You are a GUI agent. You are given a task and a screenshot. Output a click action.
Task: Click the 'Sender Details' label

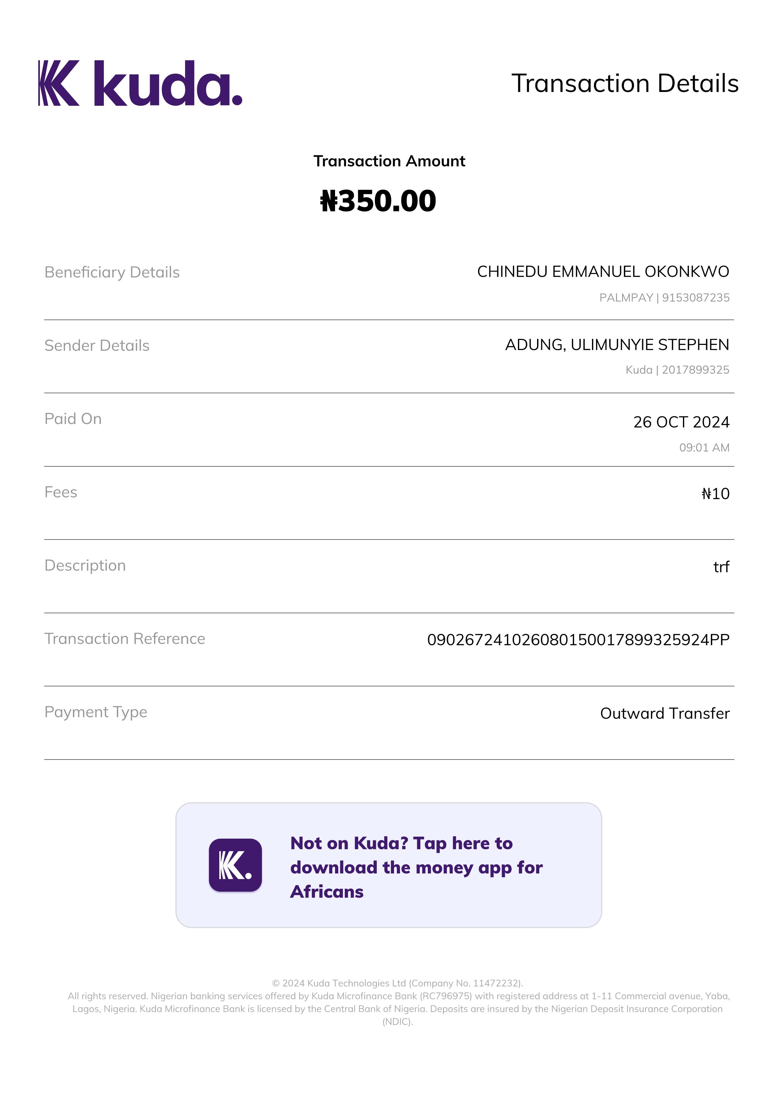coord(97,345)
